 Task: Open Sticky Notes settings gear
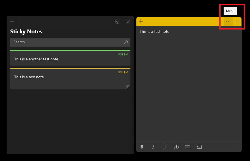[x=117, y=22]
